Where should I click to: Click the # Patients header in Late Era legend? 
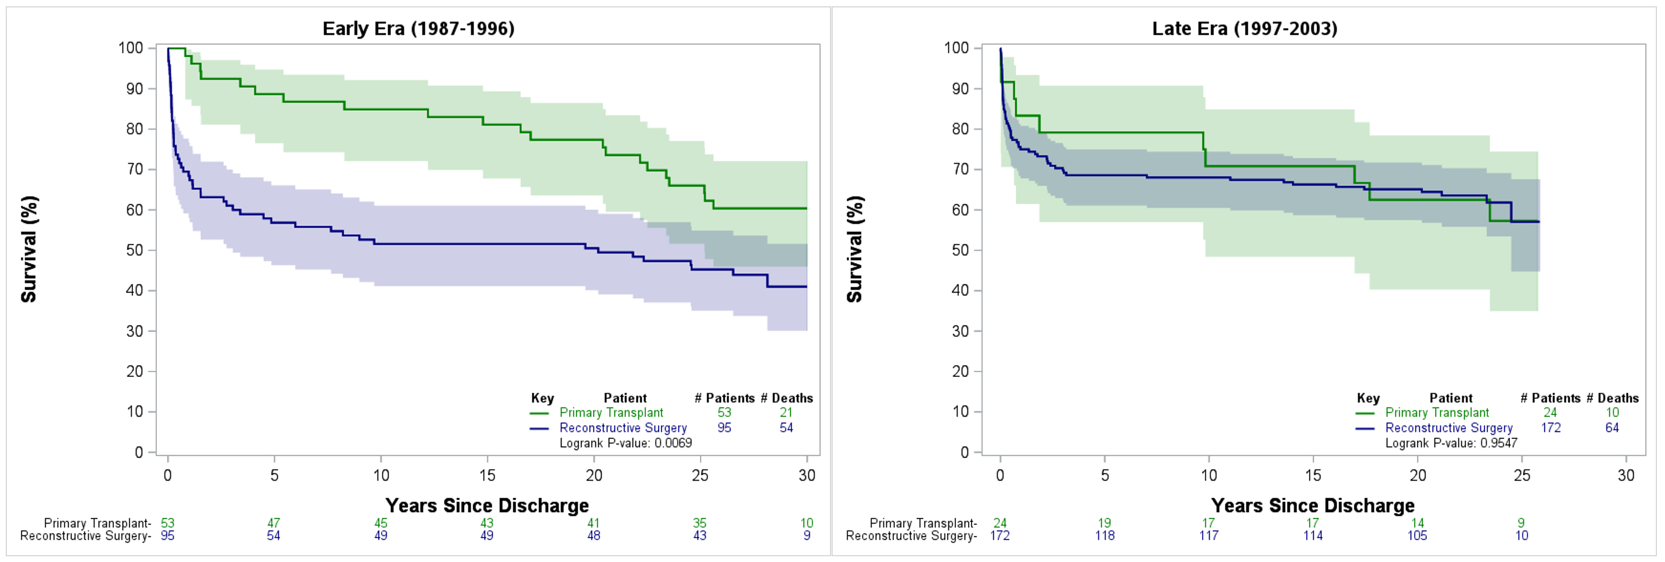(1550, 398)
